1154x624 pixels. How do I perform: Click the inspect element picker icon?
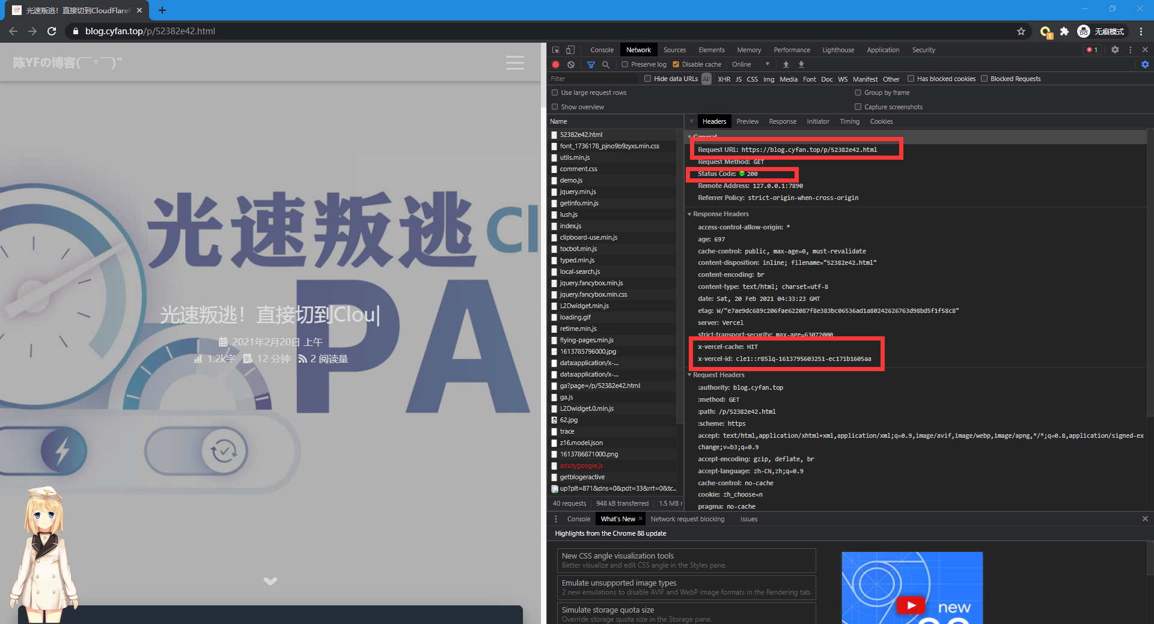click(556, 50)
